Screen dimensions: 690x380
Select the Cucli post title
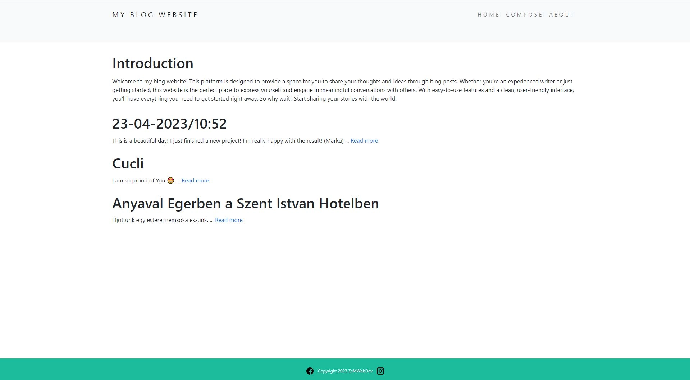click(x=128, y=164)
